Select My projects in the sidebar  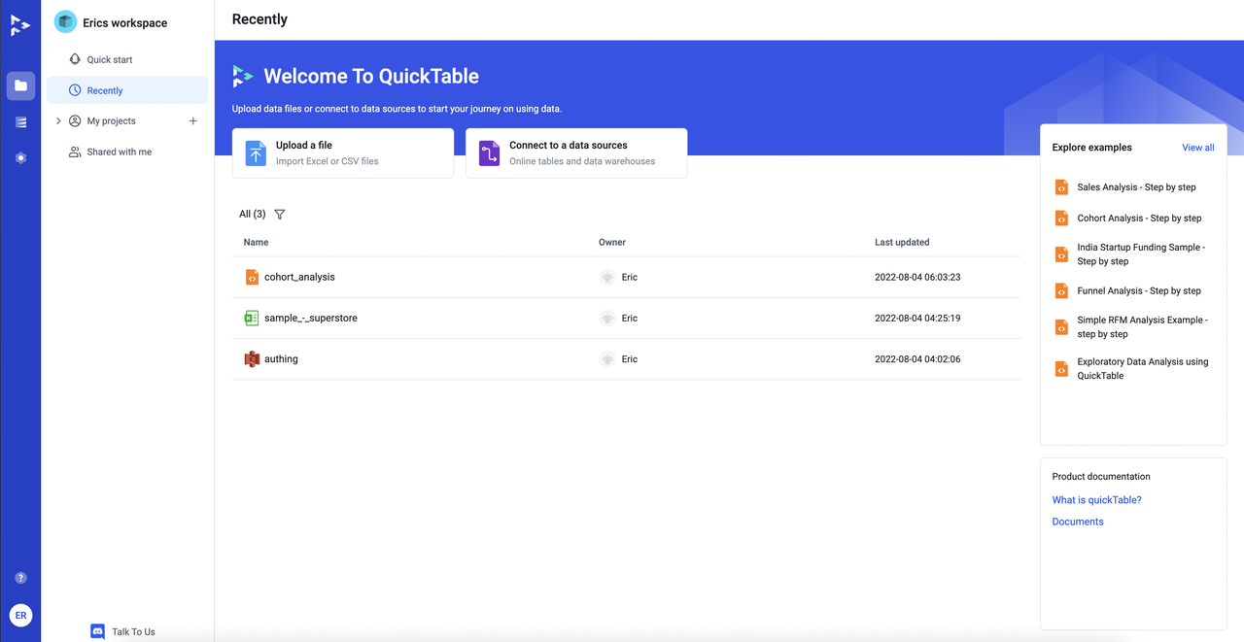coord(112,121)
